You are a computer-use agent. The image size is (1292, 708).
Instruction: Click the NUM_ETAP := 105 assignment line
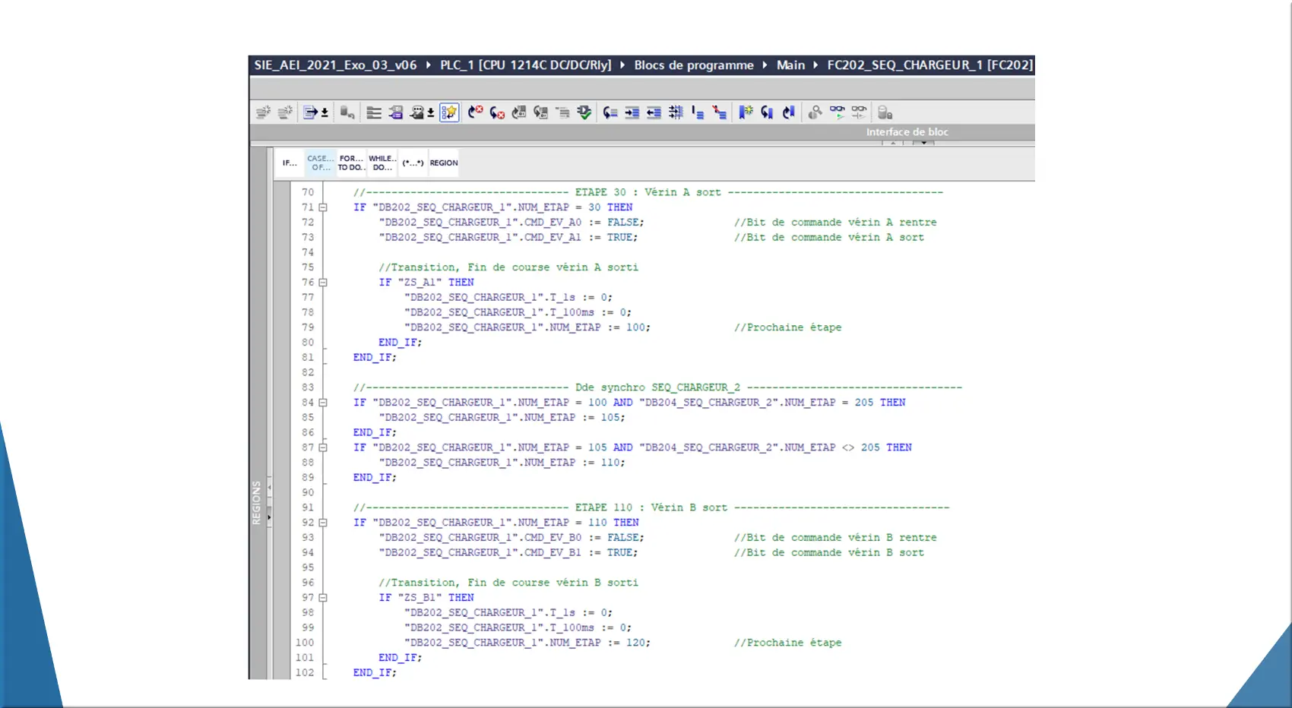pyautogui.click(x=501, y=418)
